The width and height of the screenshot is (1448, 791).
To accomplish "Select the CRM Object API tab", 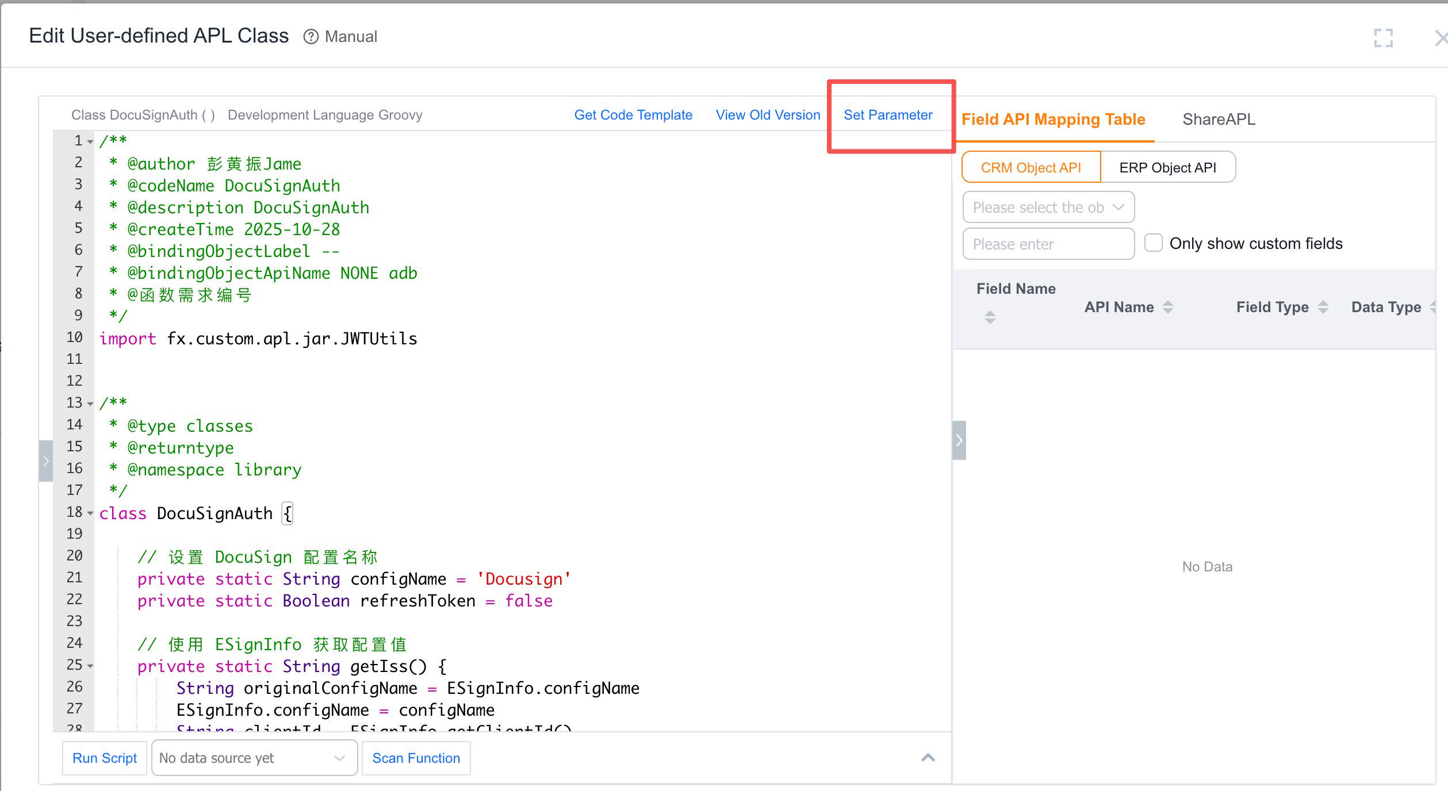I will click(1031, 167).
